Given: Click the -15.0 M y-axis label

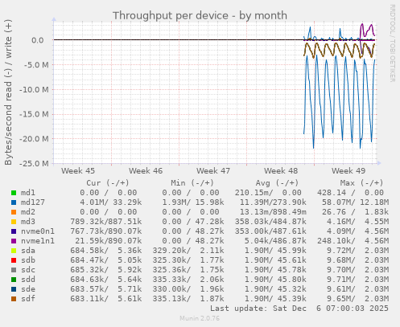Looking at the screenshot, I should [x=34, y=114].
